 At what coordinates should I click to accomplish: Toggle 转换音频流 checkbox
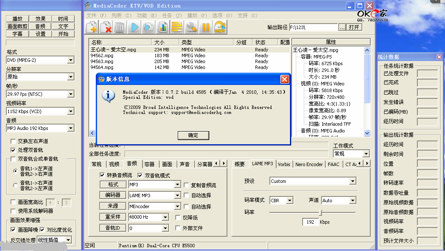tap(102, 175)
